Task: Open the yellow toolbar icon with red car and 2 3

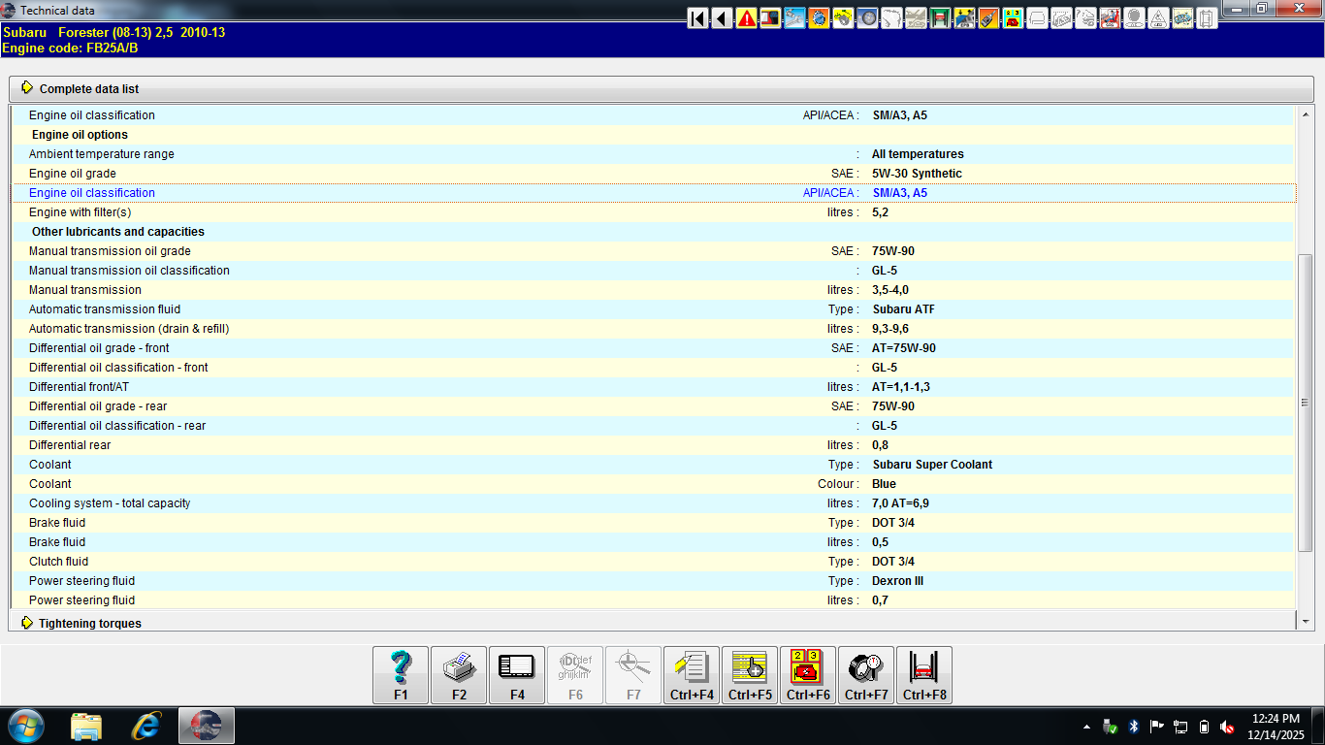Action: coord(1013,18)
